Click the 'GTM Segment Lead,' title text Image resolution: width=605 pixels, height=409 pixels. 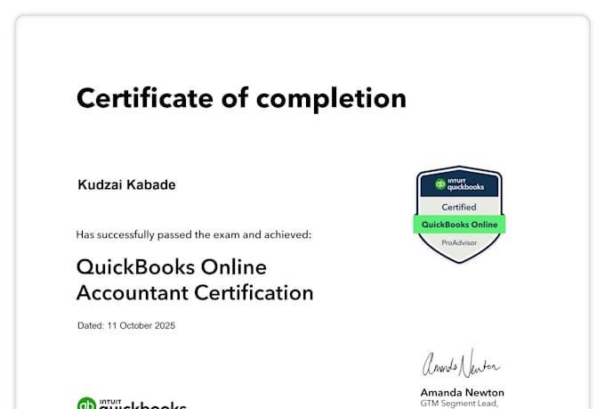pyautogui.click(x=459, y=404)
